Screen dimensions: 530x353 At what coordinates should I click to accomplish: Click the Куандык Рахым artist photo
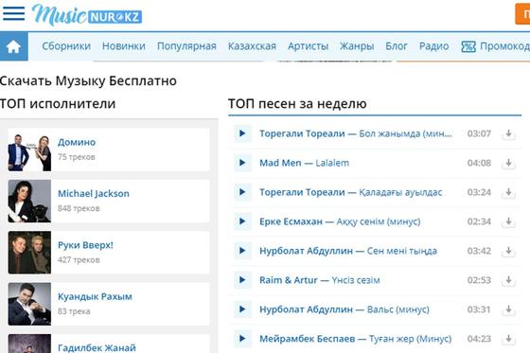point(29,304)
